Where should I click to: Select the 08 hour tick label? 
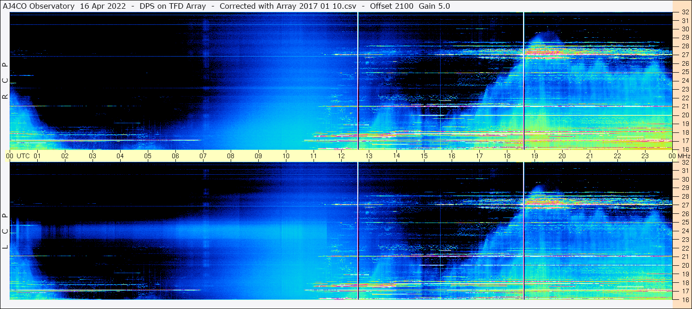(231, 156)
